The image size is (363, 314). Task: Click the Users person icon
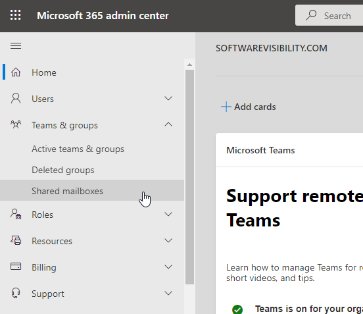(x=16, y=99)
